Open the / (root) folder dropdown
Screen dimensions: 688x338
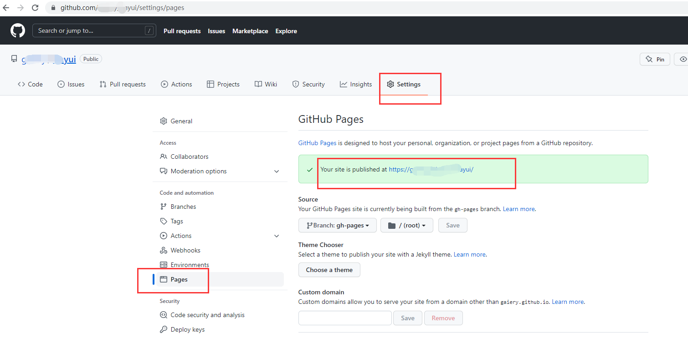point(407,225)
